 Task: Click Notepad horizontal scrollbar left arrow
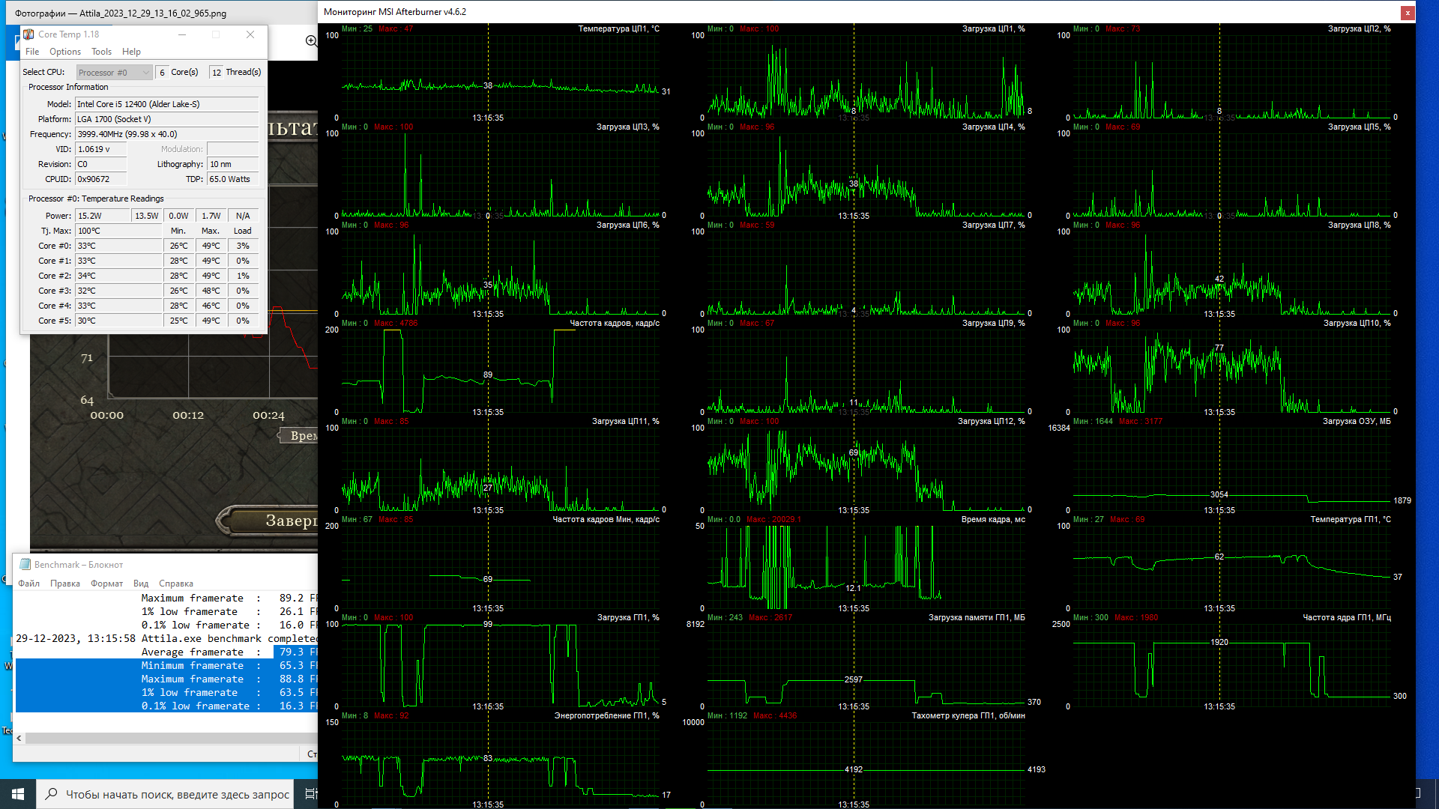19,739
